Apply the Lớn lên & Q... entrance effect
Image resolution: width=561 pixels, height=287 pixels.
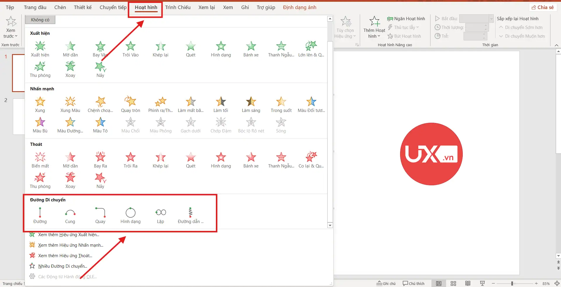(311, 49)
